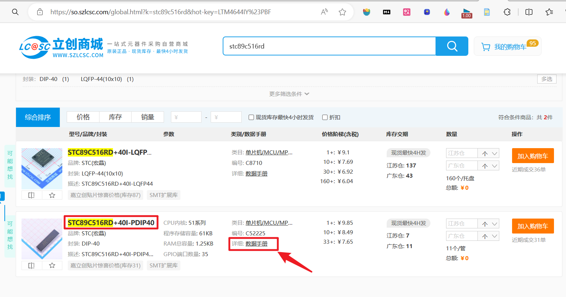Open the colorful droplet extension icon
The height and width of the screenshot is (297, 566).
pyautogui.click(x=447, y=12)
